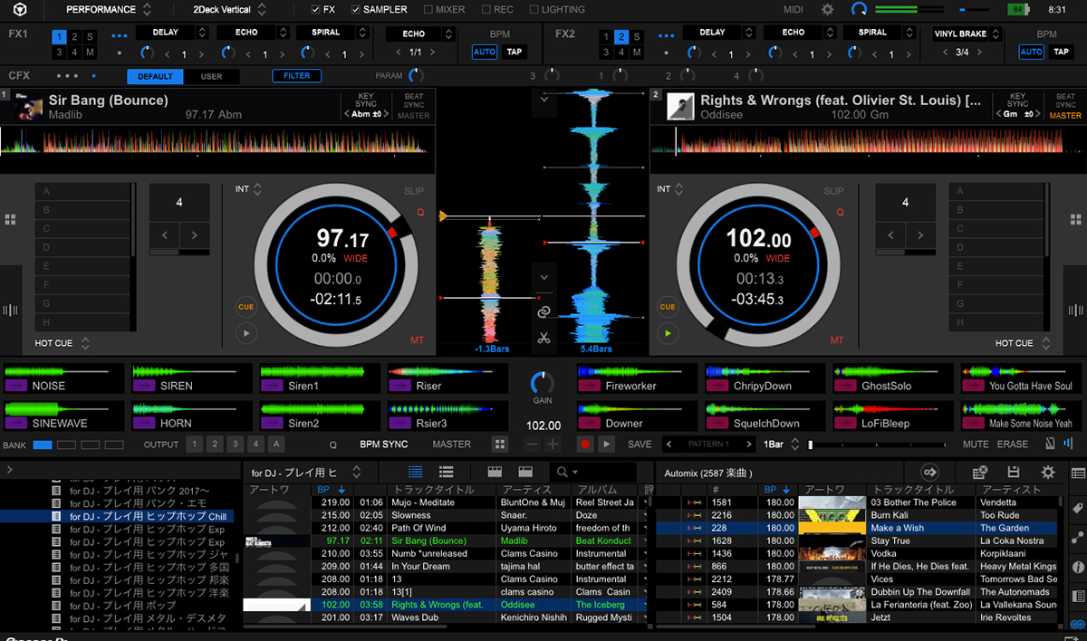Enable the REC panel checkbox
This screenshot has width=1087, height=641.
tap(486, 10)
